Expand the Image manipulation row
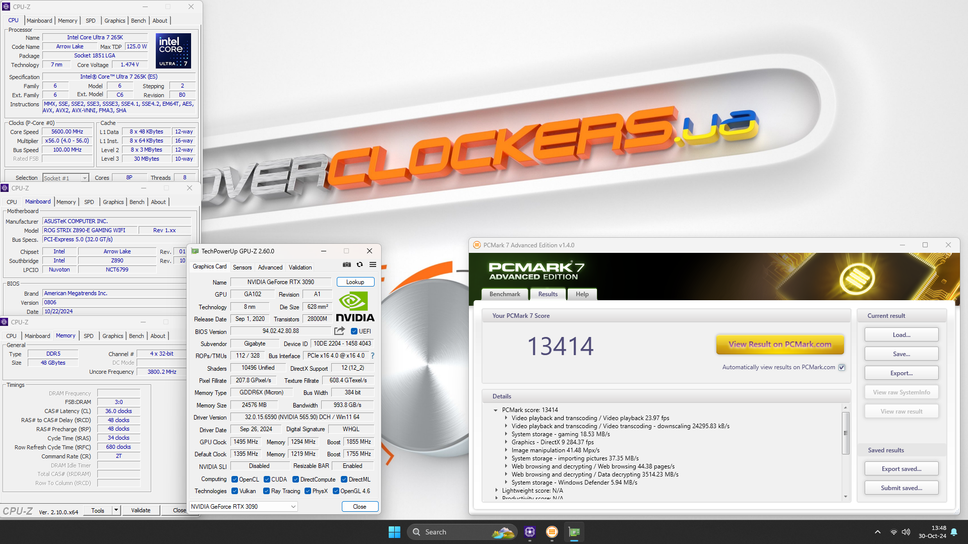This screenshot has width=968, height=544. click(506, 450)
